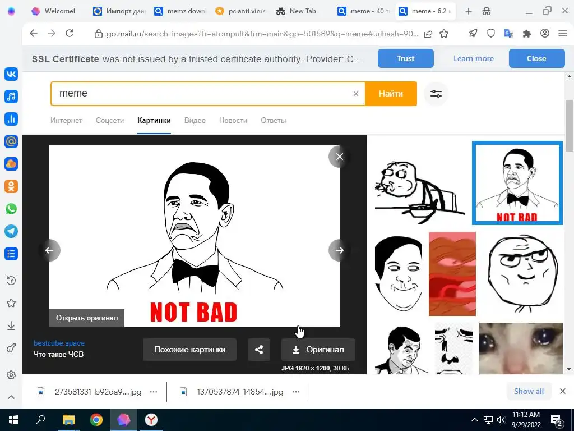Select the Соцсети search category
The image size is (574, 431).
(110, 120)
